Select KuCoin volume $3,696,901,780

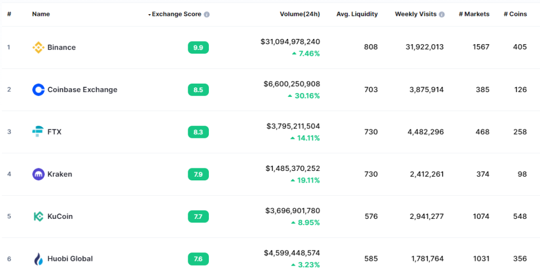click(x=293, y=211)
